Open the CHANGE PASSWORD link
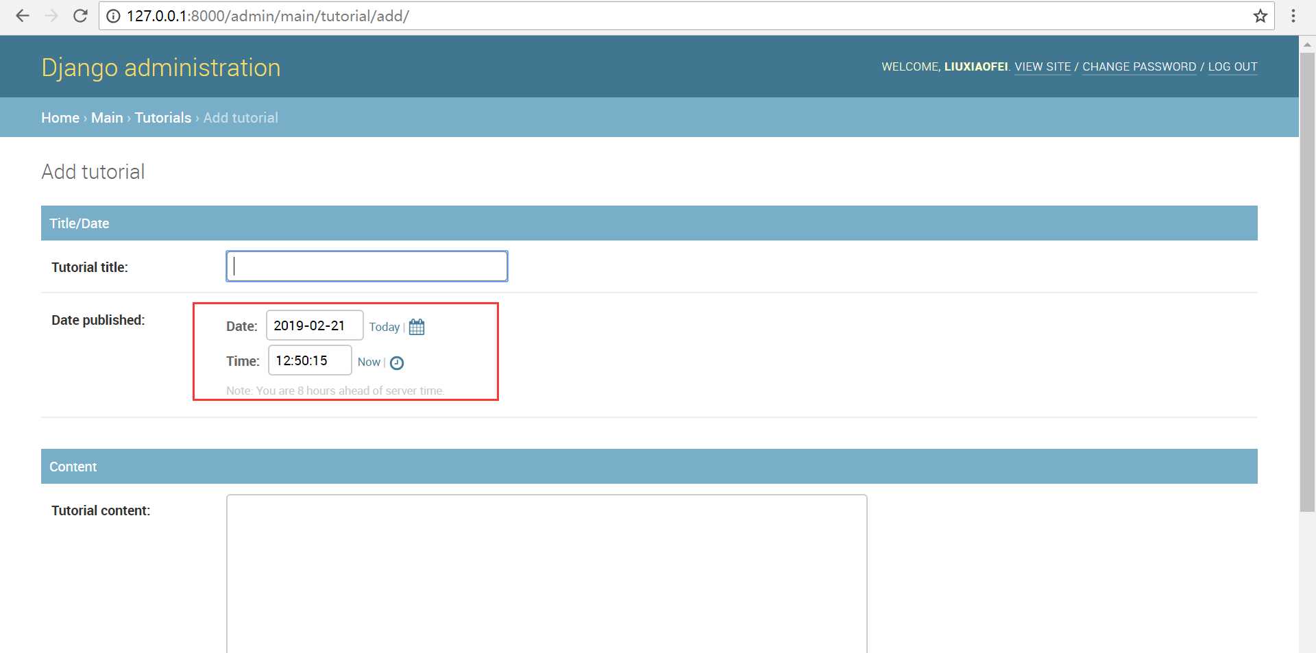This screenshot has width=1316, height=653. (1139, 66)
